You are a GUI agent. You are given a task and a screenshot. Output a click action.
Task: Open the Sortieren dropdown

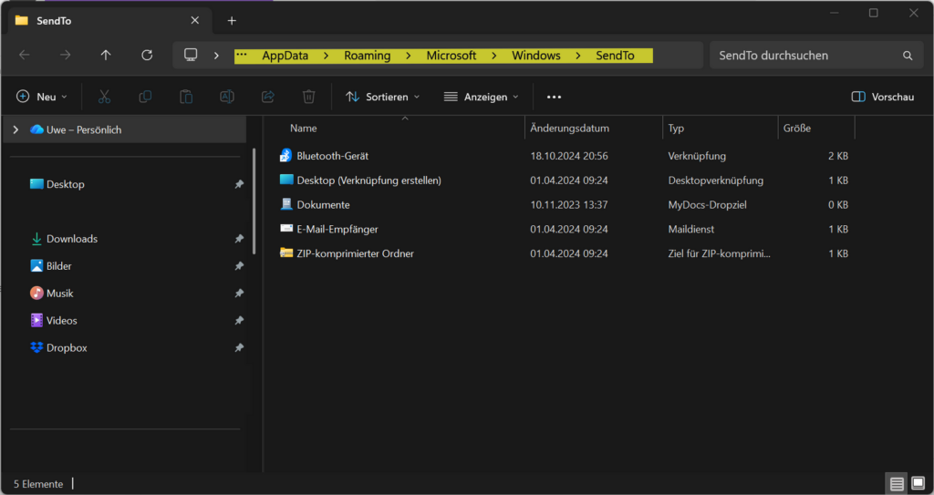coord(382,97)
